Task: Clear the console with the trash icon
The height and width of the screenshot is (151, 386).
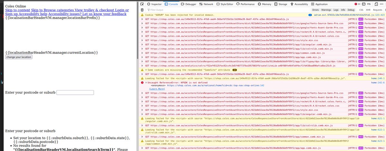Action: [143, 10]
